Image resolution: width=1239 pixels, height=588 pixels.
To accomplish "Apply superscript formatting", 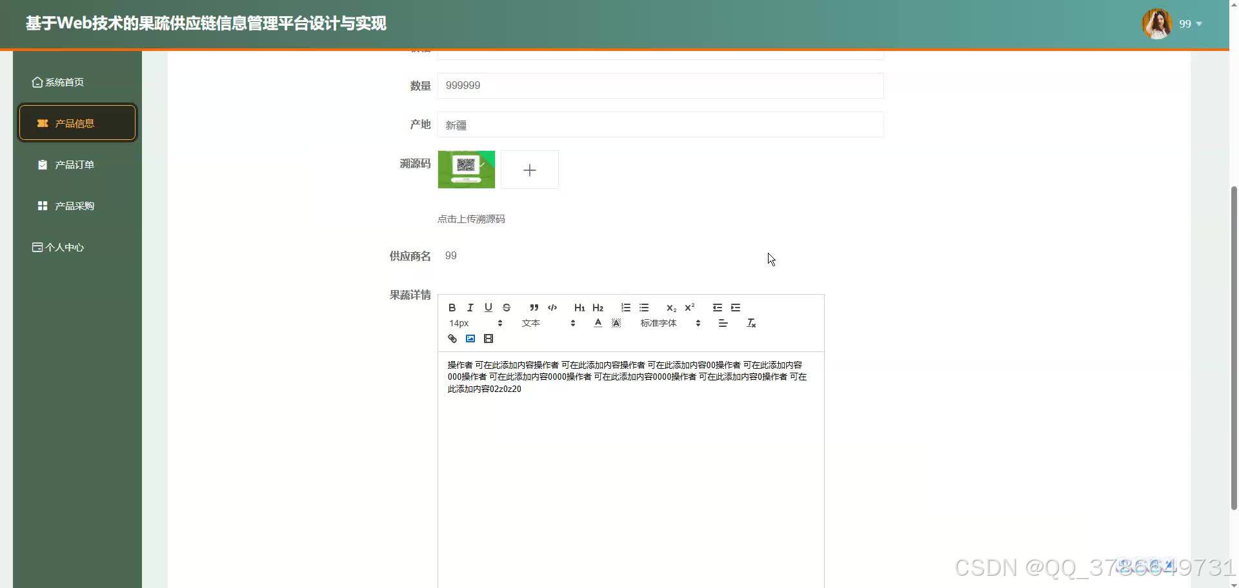I will pyautogui.click(x=689, y=308).
